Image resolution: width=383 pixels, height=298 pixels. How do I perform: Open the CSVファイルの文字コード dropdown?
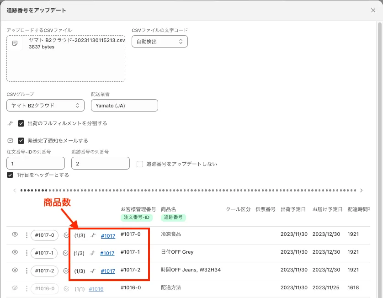160,42
